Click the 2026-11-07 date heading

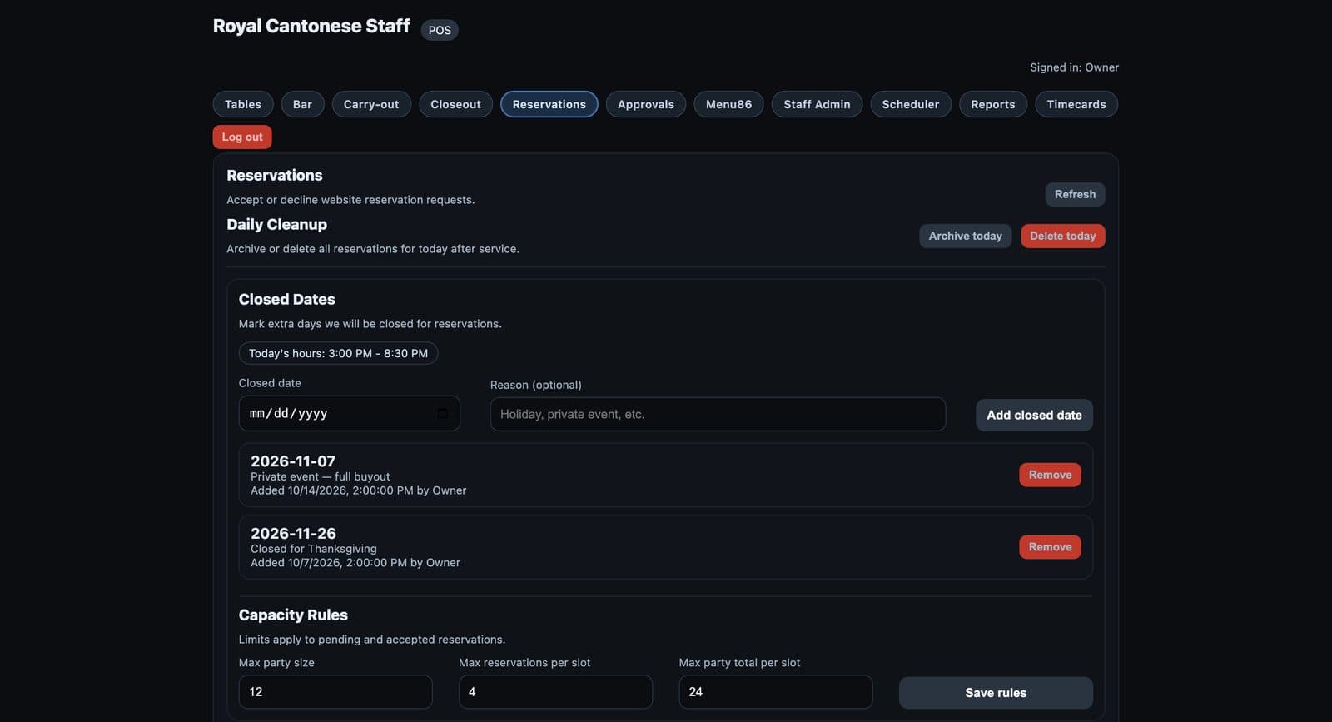[293, 461]
